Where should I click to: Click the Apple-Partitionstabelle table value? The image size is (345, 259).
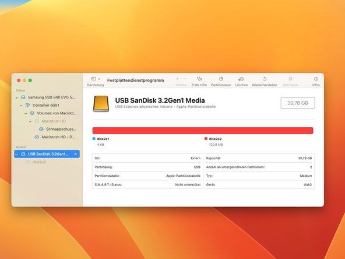click(x=183, y=176)
